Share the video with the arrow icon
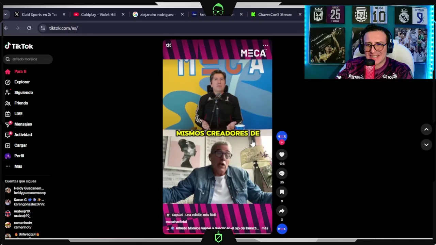 coord(282,211)
